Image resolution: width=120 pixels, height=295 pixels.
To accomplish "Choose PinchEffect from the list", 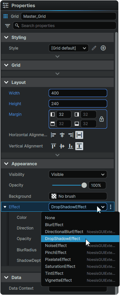I will pos(80,253).
